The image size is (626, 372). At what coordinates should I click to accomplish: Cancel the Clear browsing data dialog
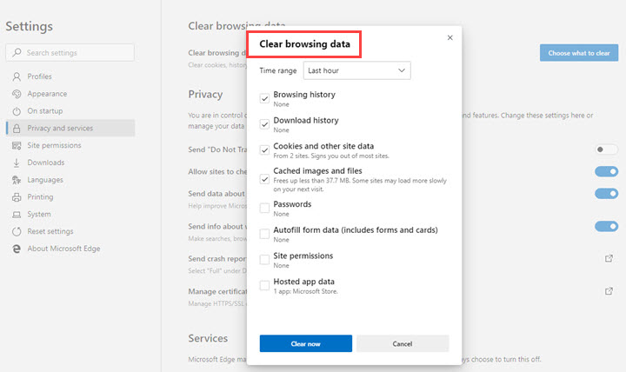point(403,343)
